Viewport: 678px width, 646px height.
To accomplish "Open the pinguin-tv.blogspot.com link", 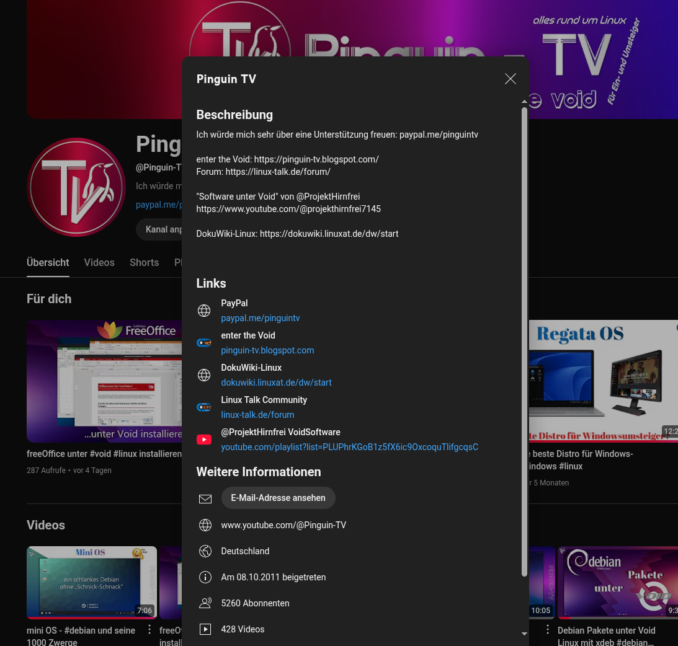I will point(267,350).
